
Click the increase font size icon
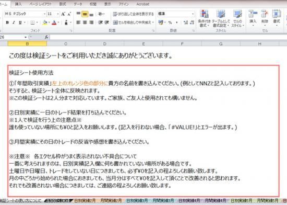63,14
